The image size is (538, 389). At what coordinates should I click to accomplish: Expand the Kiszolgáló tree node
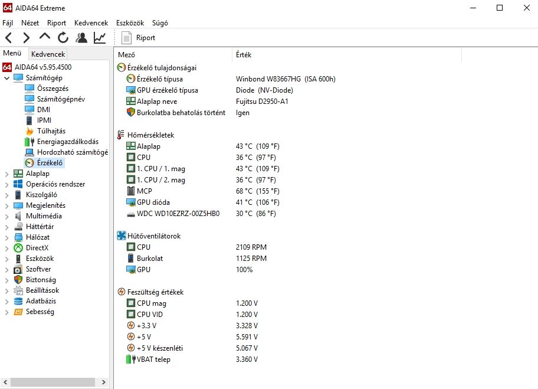click(6, 195)
